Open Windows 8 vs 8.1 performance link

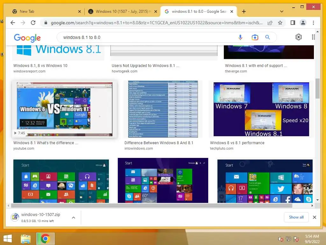tap(237, 143)
